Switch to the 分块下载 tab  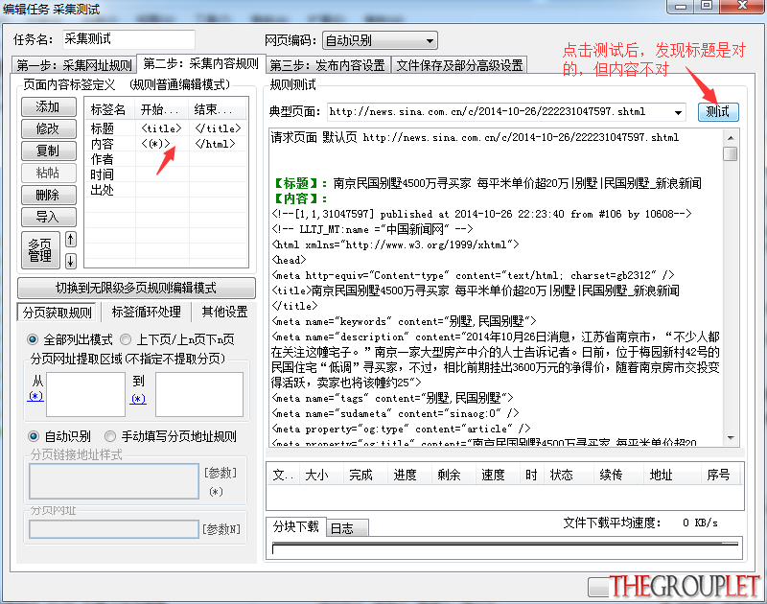click(x=296, y=526)
